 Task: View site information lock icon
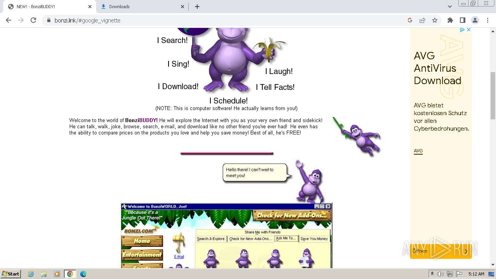(48, 20)
